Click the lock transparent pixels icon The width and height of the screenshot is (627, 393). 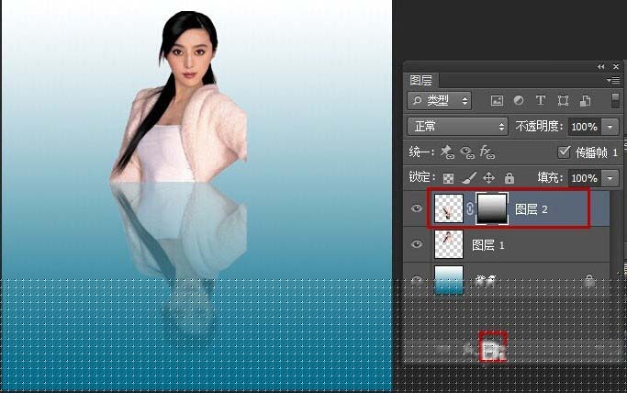449,178
